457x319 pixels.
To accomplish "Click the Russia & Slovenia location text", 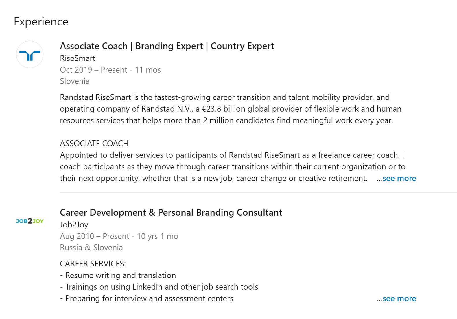I will point(91,248).
